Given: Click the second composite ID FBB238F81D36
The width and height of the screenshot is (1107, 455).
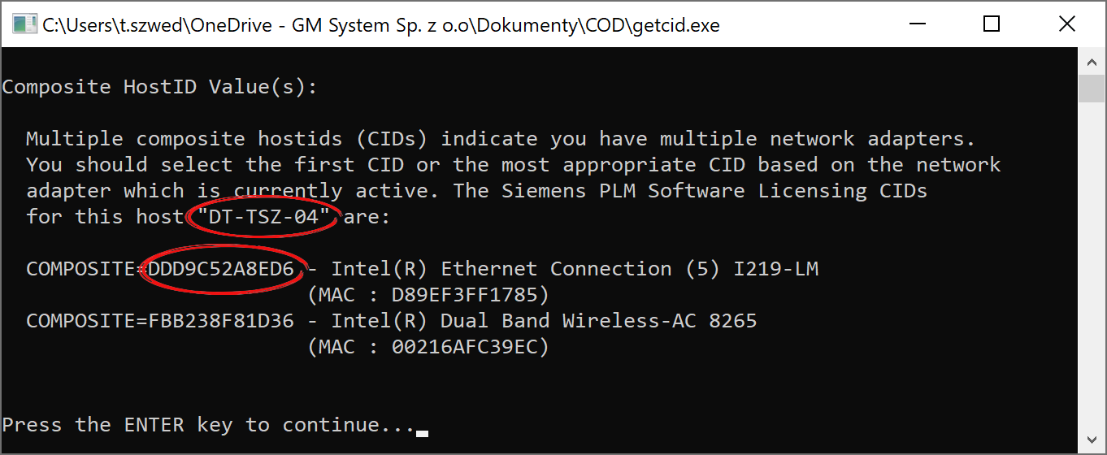Looking at the screenshot, I should coord(221,321).
